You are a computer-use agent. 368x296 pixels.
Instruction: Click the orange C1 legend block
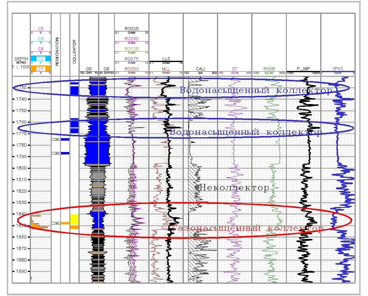pos(40,68)
